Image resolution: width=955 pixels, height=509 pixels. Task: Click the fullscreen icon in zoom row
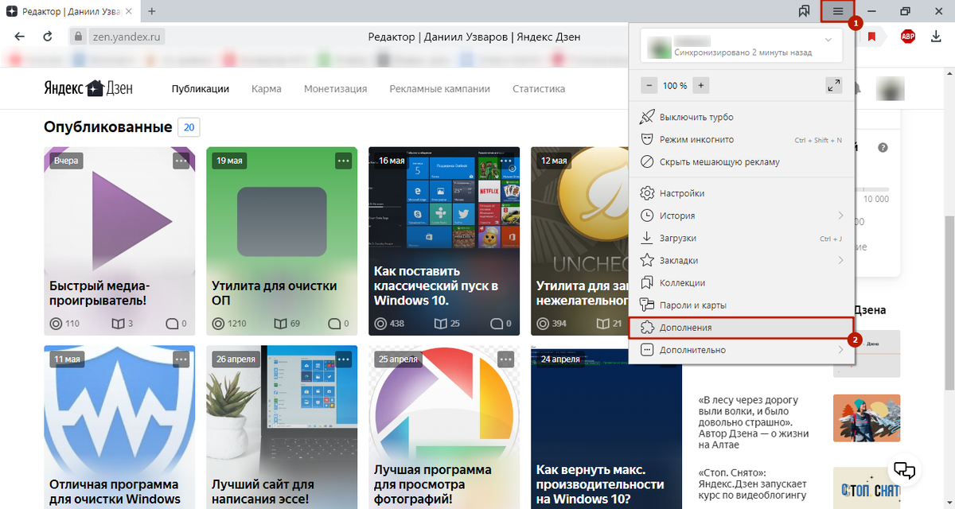coord(833,85)
